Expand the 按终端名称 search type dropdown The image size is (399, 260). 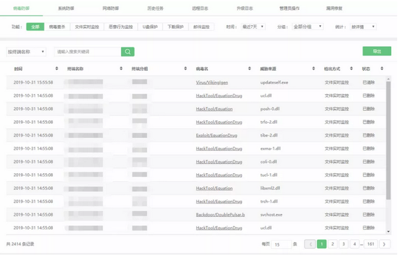click(x=26, y=52)
